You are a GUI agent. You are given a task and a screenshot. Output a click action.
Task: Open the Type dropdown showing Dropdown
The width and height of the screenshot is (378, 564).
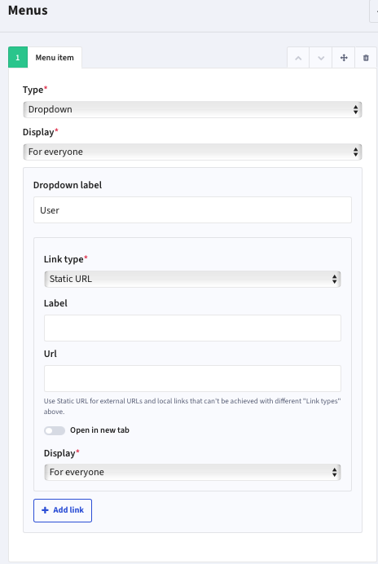pyautogui.click(x=192, y=109)
